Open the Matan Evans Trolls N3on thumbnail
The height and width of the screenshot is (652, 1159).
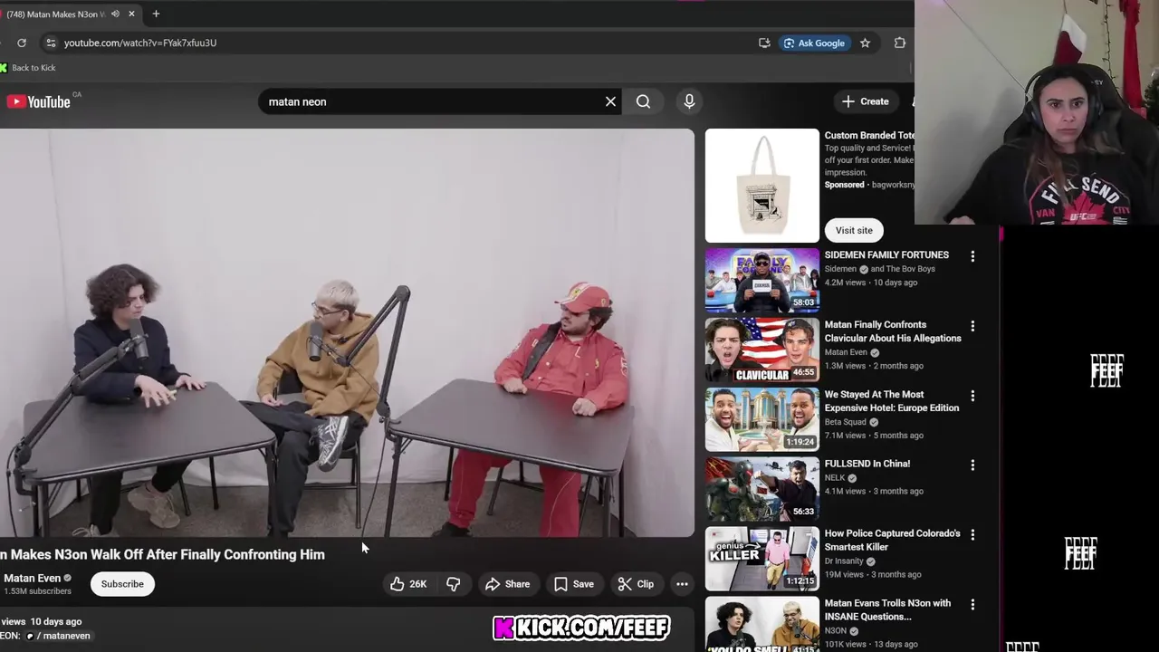coord(762,624)
